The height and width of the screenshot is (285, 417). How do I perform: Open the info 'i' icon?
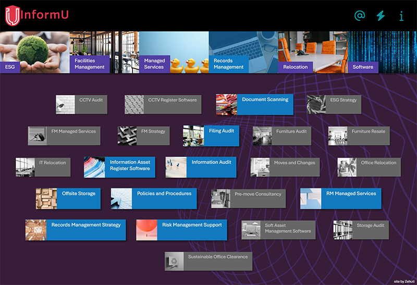(x=401, y=16)
